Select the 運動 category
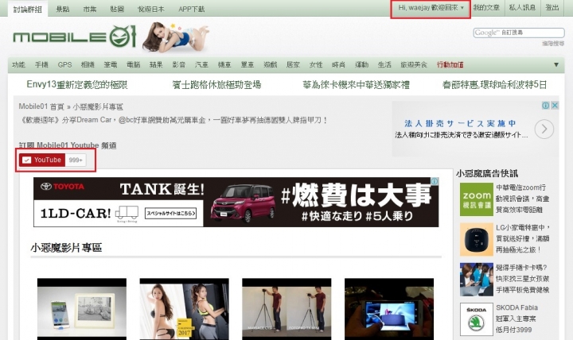 tap(362, 65)
